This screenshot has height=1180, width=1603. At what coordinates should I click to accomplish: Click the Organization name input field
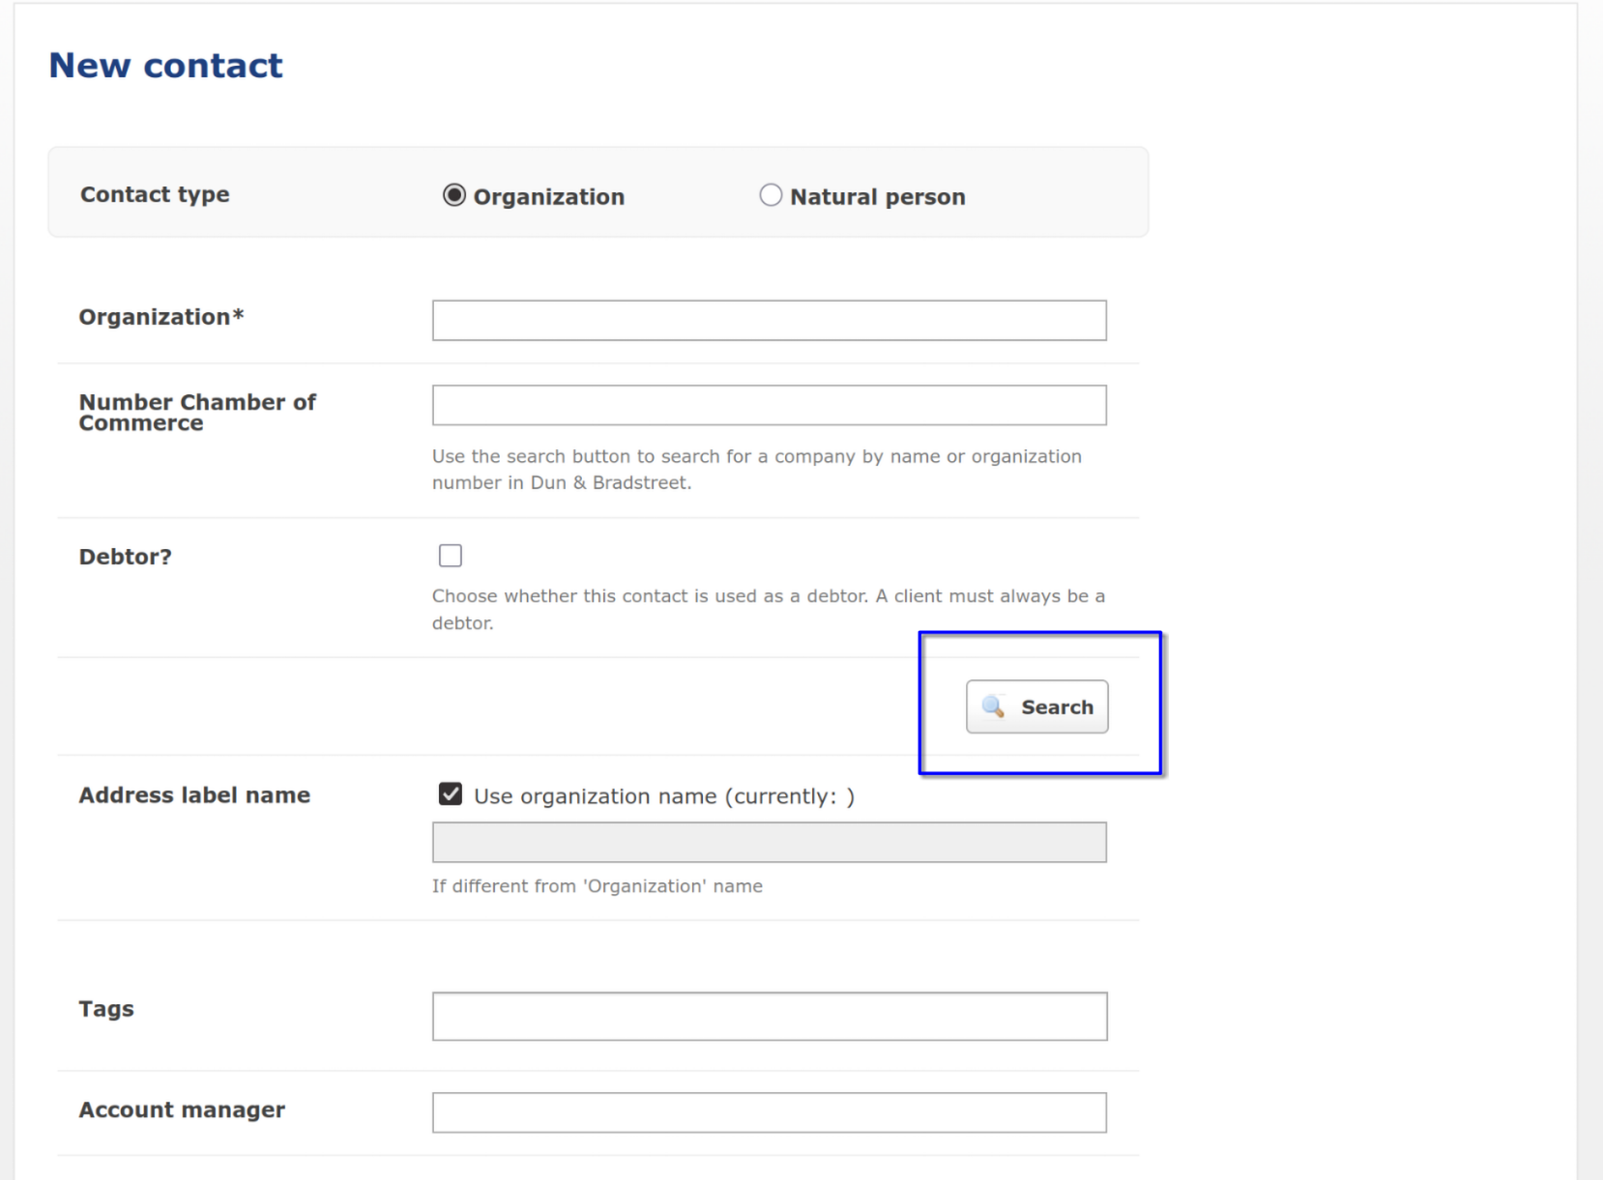(769, 320)
